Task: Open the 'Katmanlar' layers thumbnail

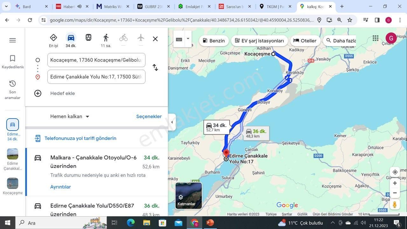Action: coord(189,196)
